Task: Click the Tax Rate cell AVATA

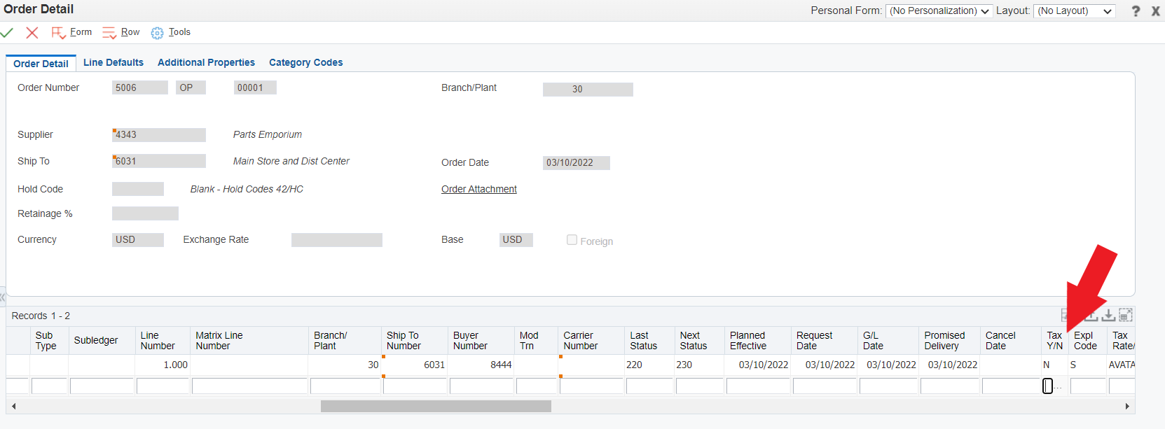Action: pyautogui.click(x=1121, y=365)
